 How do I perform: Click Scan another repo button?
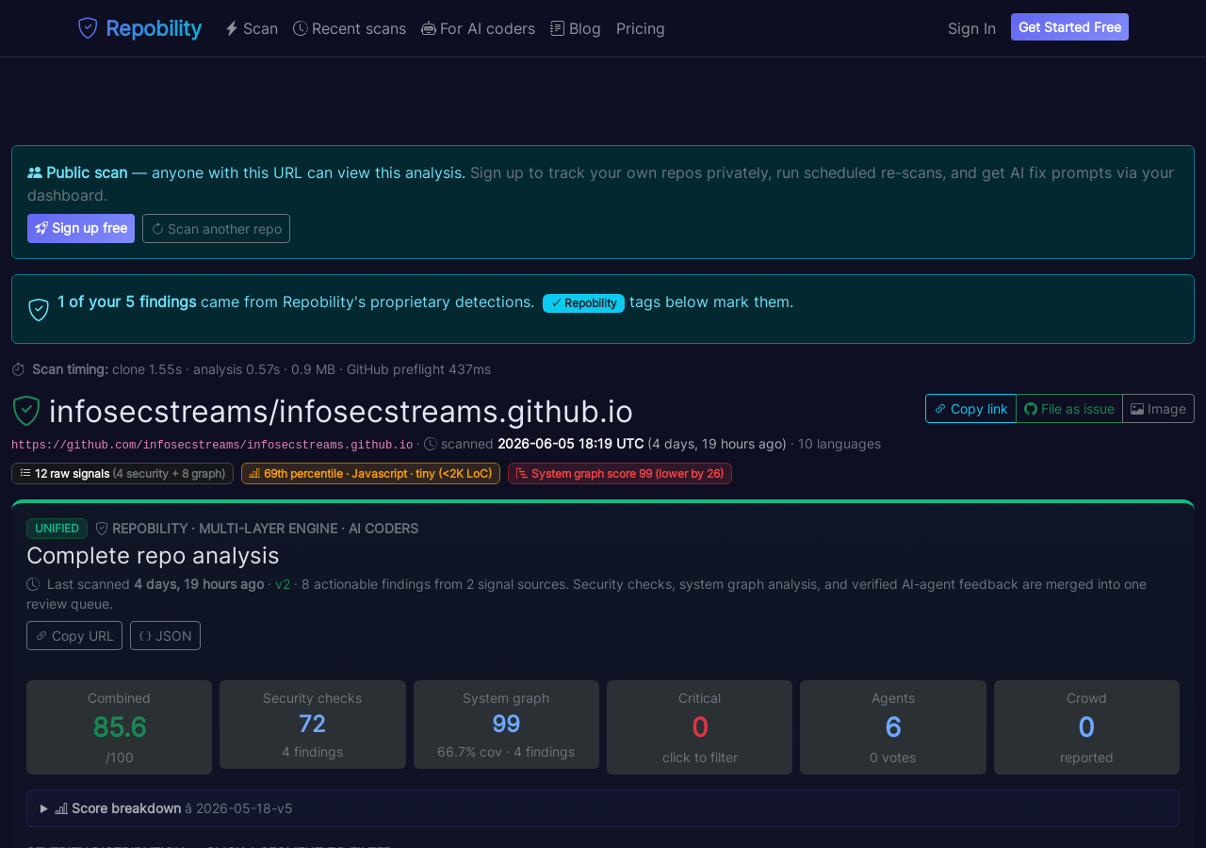pyautogui.click(x=216, y=228)
